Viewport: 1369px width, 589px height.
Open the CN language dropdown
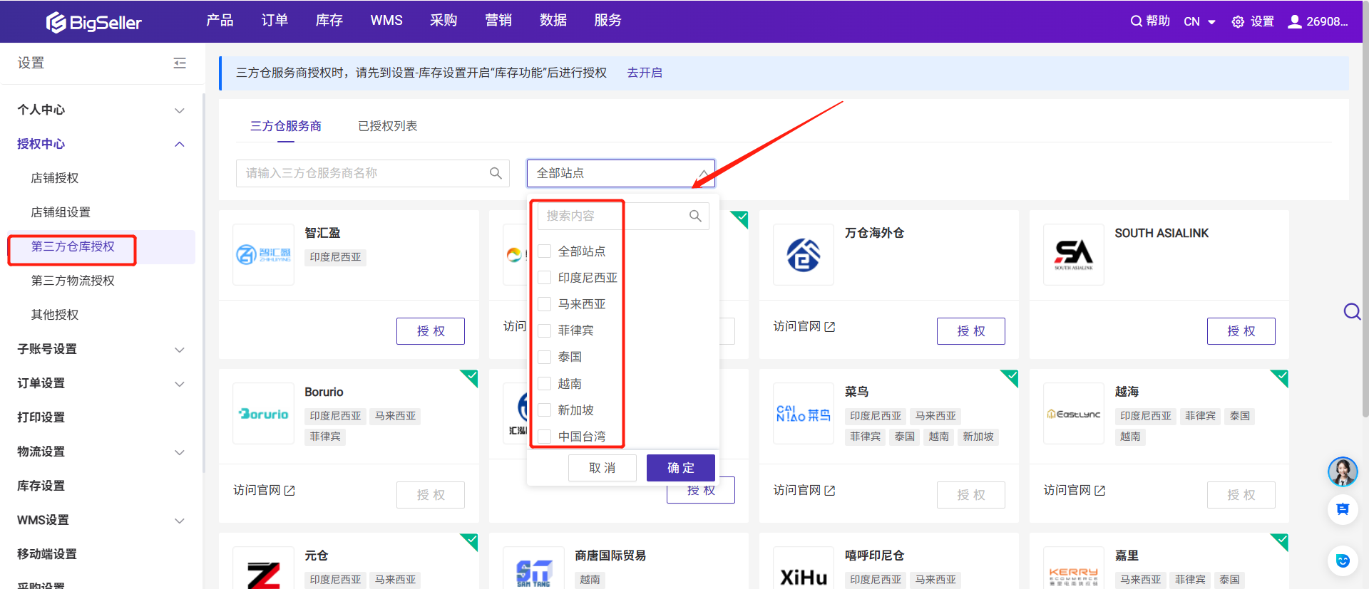[1199, 21]
